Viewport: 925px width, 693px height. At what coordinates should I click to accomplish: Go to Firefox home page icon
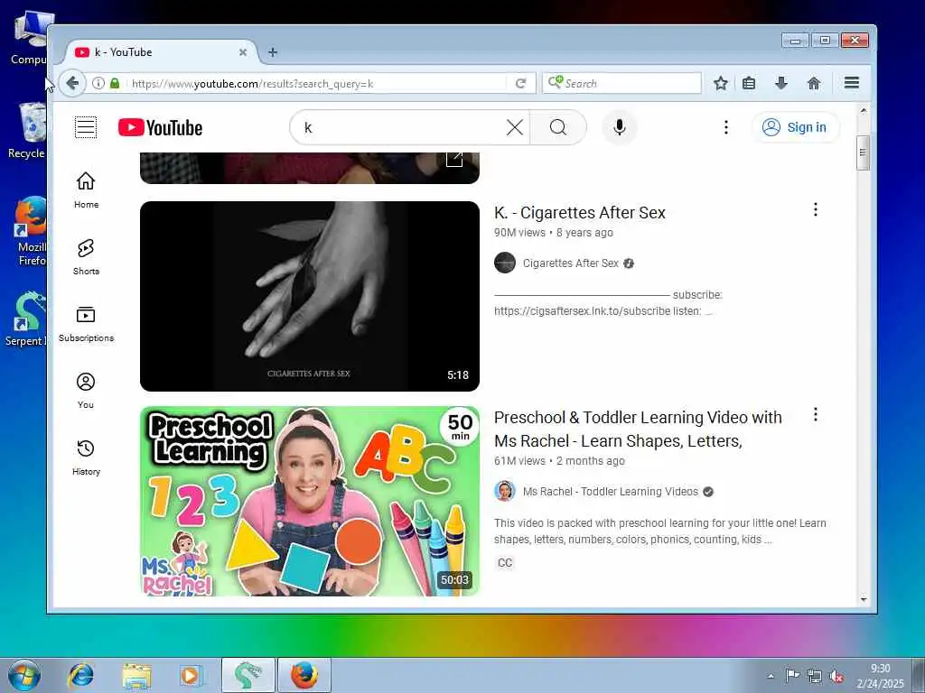814,83
